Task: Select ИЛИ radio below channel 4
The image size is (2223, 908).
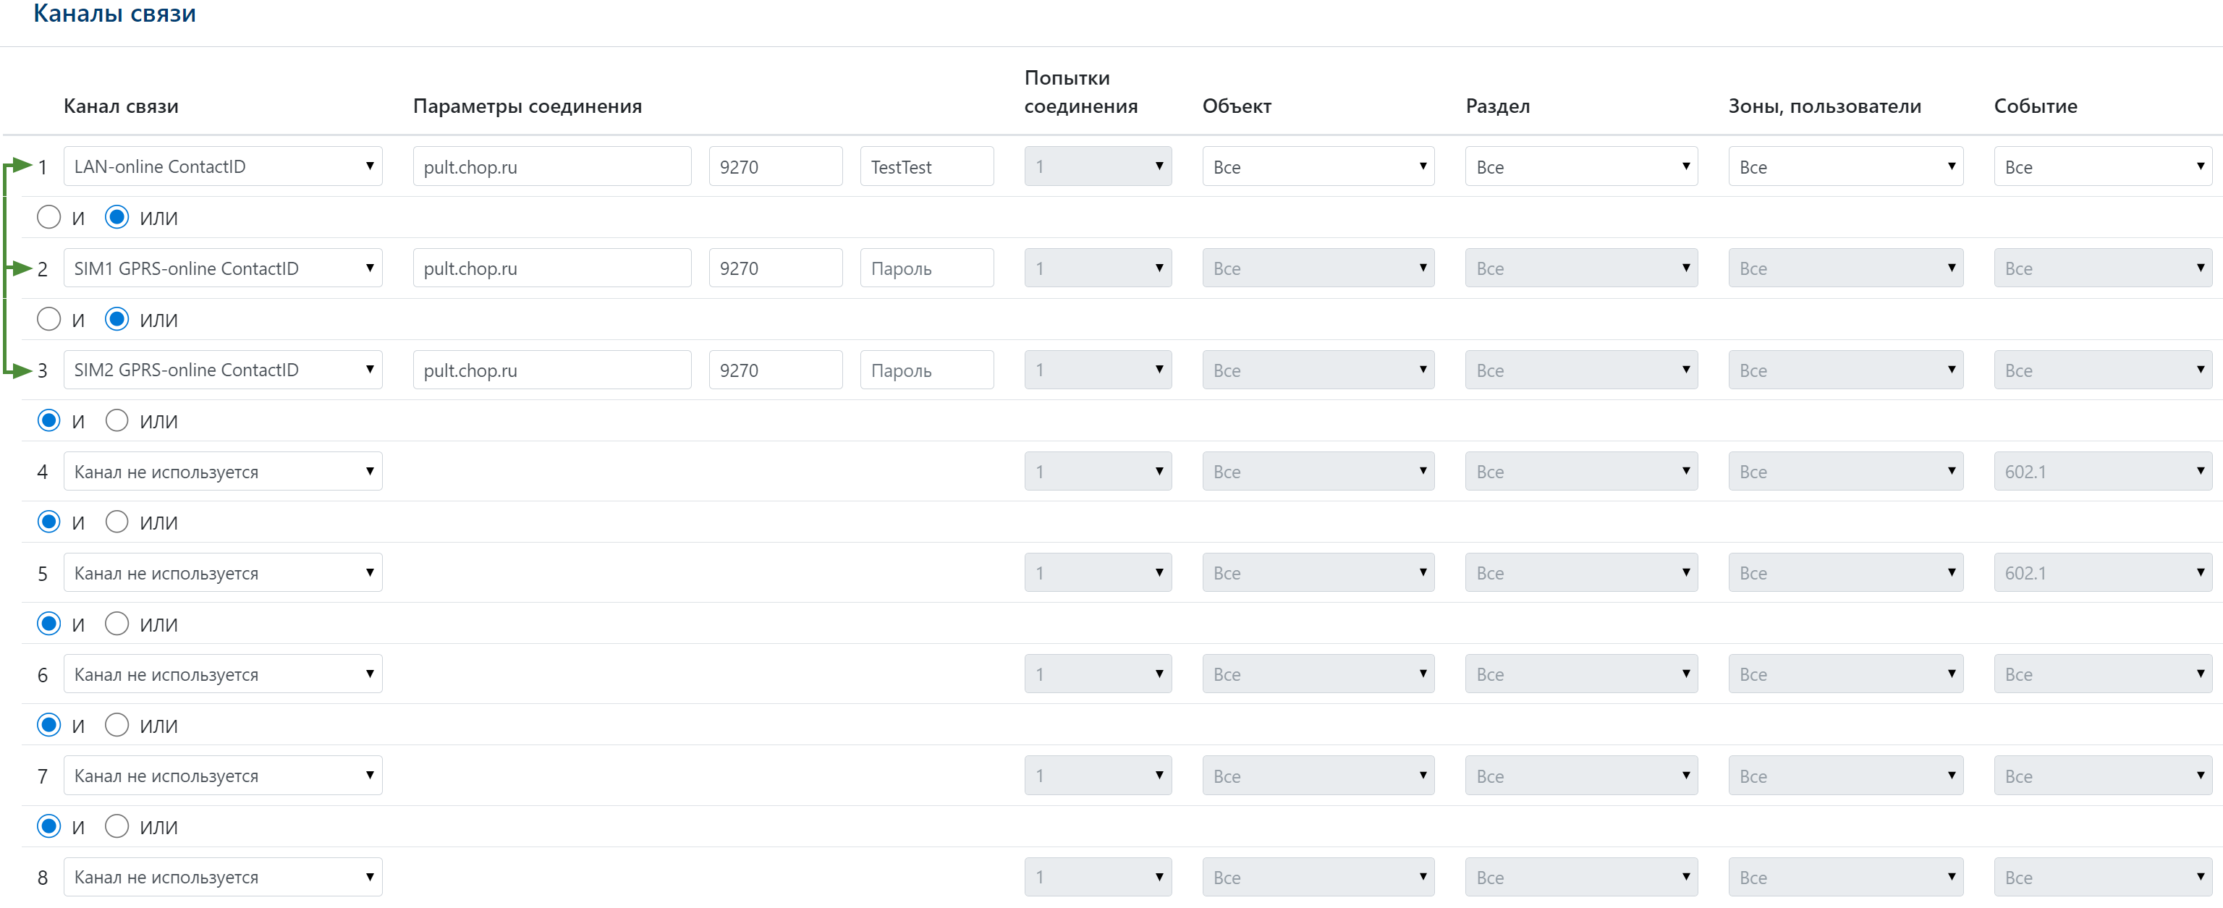Action: [117, 522]
